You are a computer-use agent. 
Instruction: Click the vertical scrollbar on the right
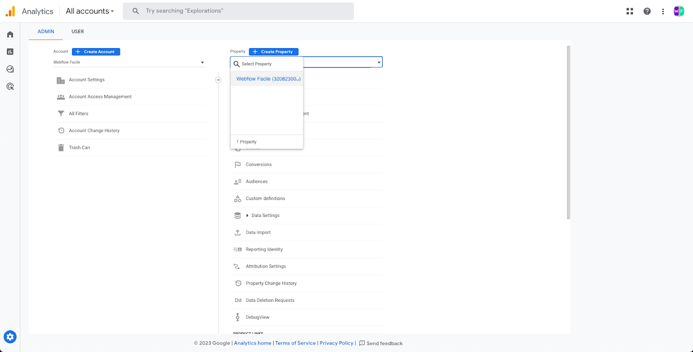pyautogui.click(x=568, y=132)
